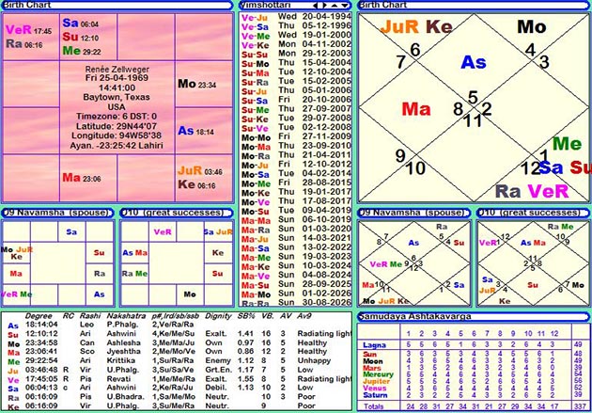Select the Su-Ve dasha row

pyautogui.click(x=296, y=128)
